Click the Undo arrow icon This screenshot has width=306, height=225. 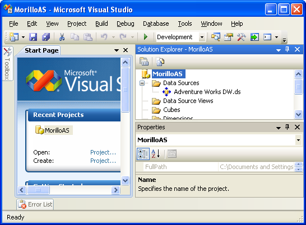[x=104, y=37]
